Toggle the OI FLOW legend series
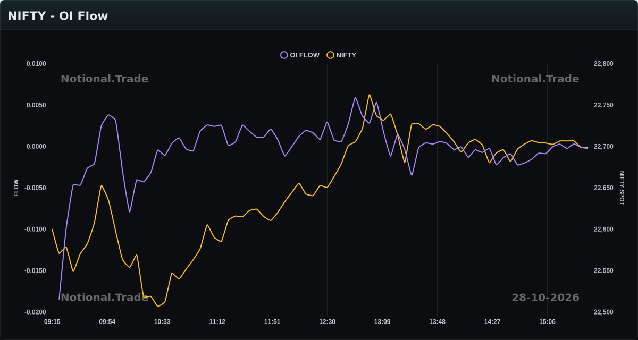638x340 pixels. tap(300, 55)
